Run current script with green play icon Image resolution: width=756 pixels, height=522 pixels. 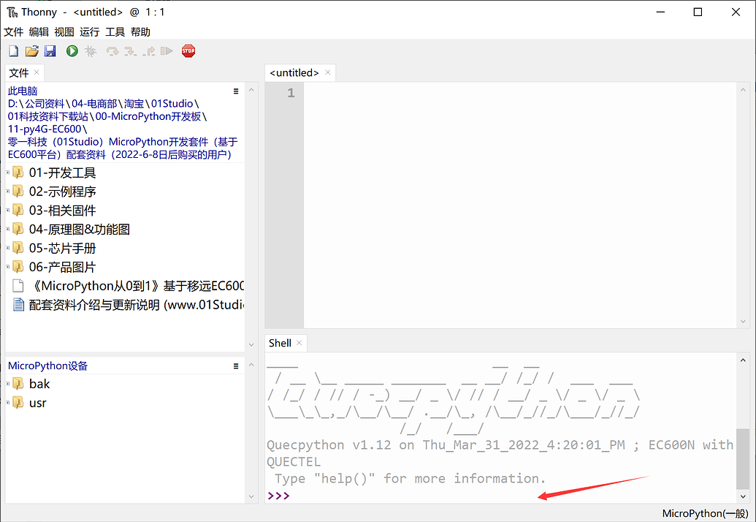coord(72,50)
